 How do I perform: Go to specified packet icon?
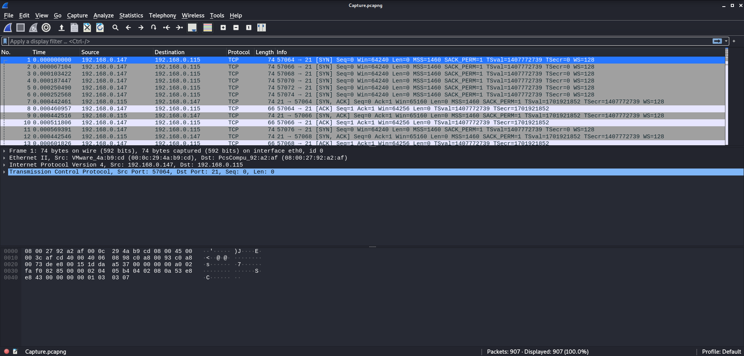(154, 28)
